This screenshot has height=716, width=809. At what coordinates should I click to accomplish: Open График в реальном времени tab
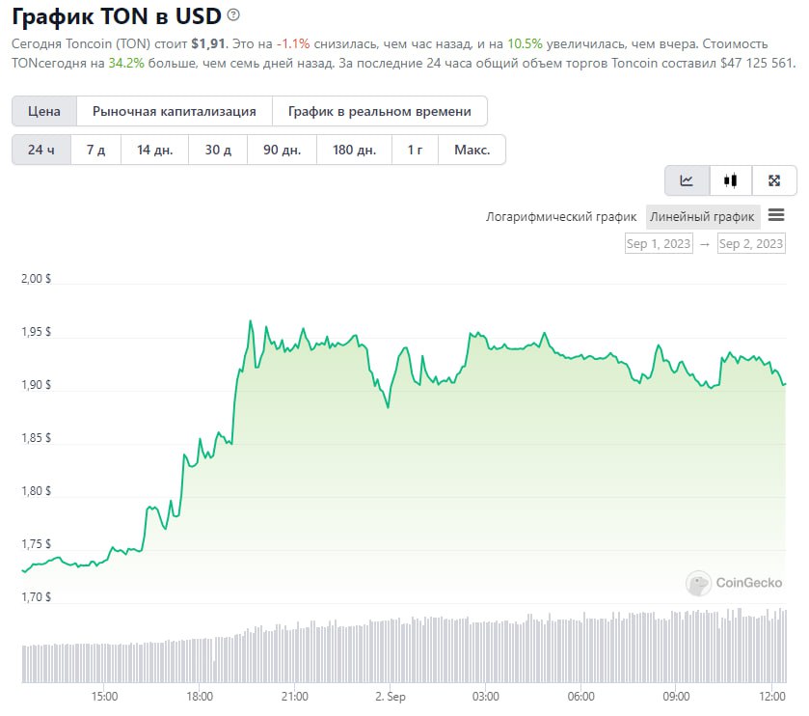(x=380, y=111)
